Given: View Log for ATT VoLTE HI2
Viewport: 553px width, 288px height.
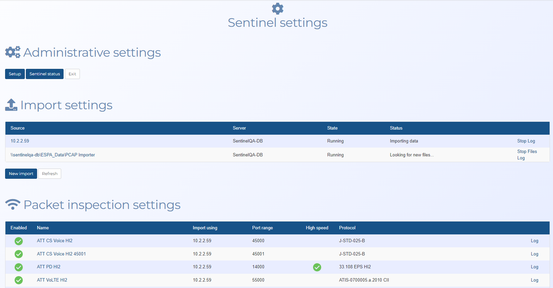Looking at the screenshot, I should [x=534, y=280].
